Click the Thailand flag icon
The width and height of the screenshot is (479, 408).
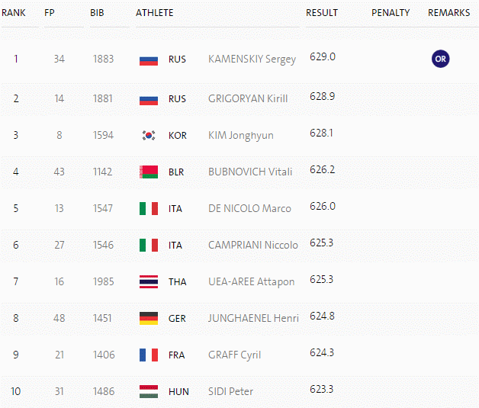[149, 281]
